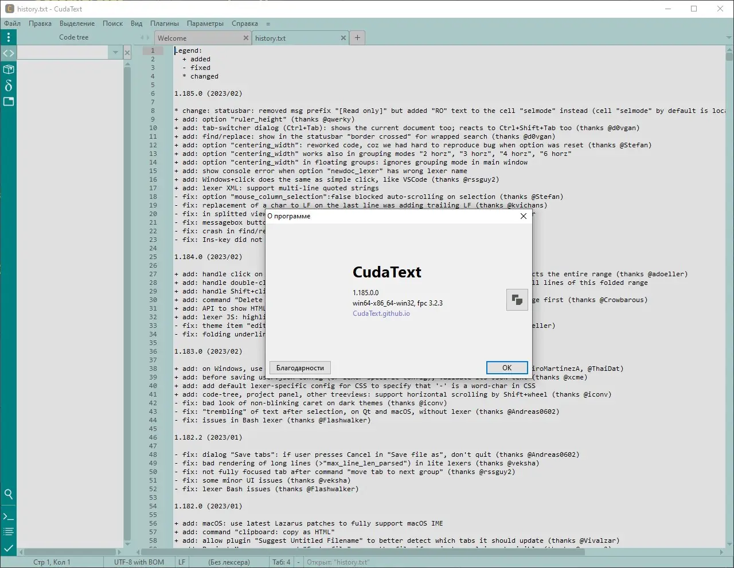Open the tab list dropdown arrow

[728, 38]
